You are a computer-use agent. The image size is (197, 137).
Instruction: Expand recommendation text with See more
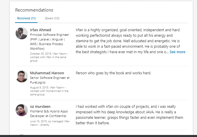click(177, 52)
